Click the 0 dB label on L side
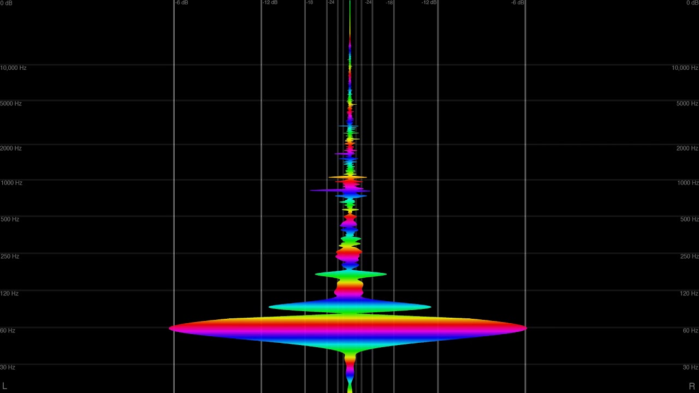 point(6,3)
